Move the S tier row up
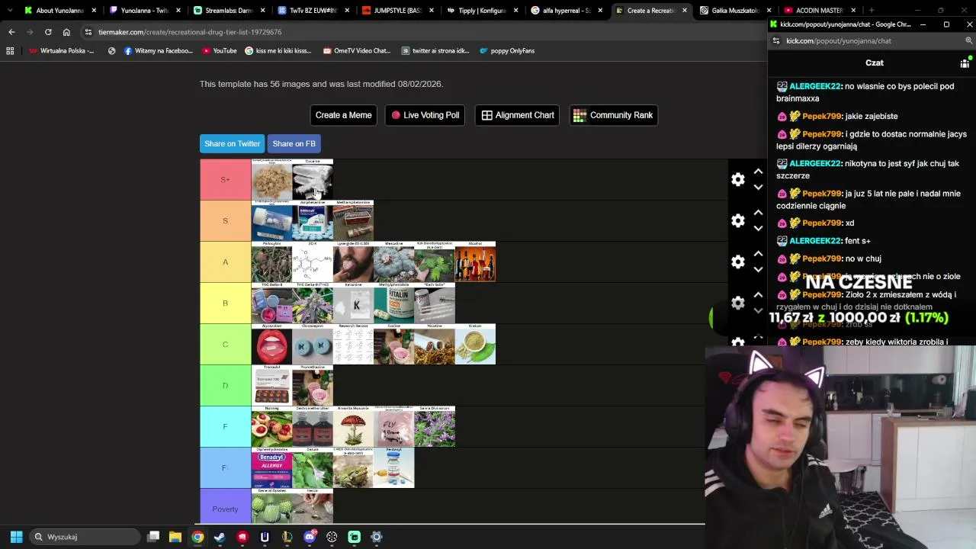 (x=758, y=213)
